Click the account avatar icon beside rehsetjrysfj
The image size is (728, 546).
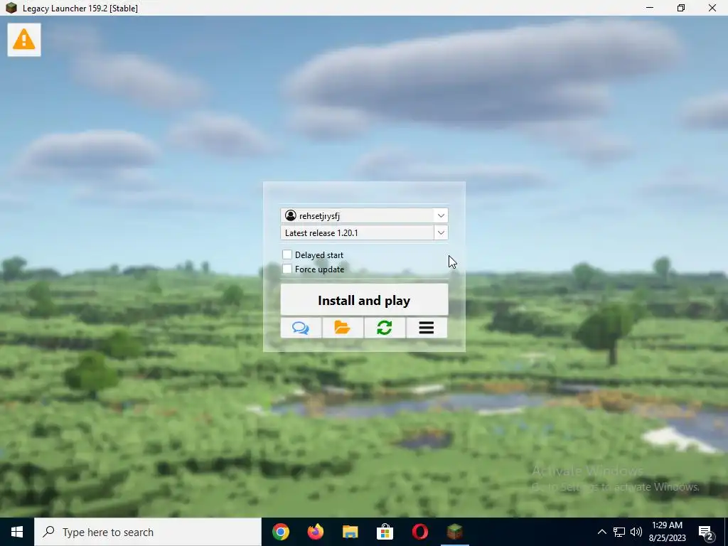[291, 215]
